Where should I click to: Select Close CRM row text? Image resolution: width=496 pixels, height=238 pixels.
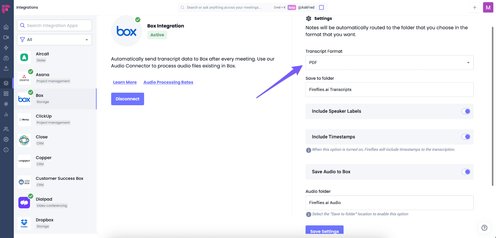(x=42, y=140)
